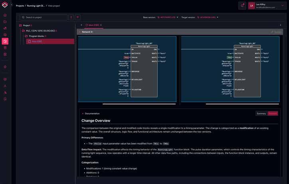Open the folder icon below the home icon
This screenshot has height=184, width=289.
pyautogui.click(x=5, y=22)
